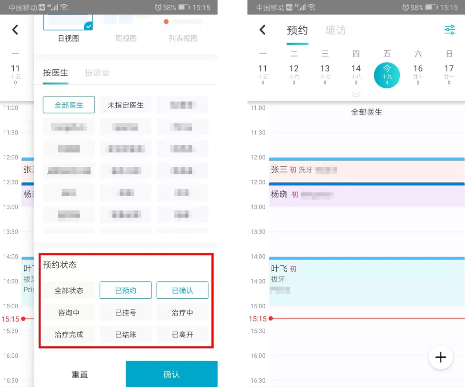
Task: Tap the alarm icon in right status bar
Action: 406,7
